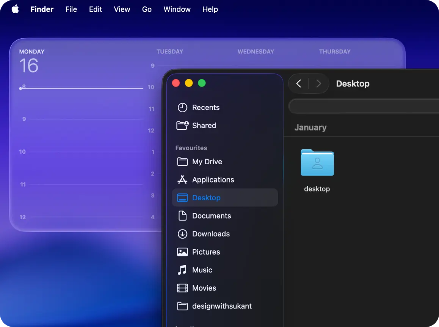
Task: Click the Music note icon
Action: click(182, 270)
